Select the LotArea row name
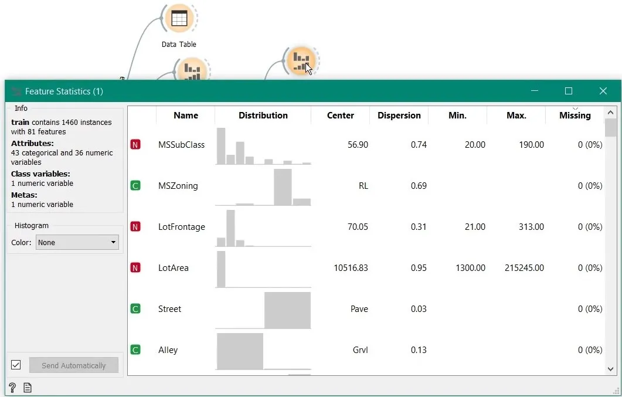Viewport: 622px width, 397px height. tap(174, 268)
